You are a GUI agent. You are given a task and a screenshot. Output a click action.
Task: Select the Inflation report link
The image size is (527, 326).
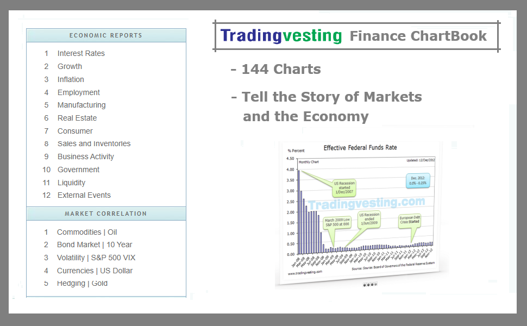coord(71,79)
